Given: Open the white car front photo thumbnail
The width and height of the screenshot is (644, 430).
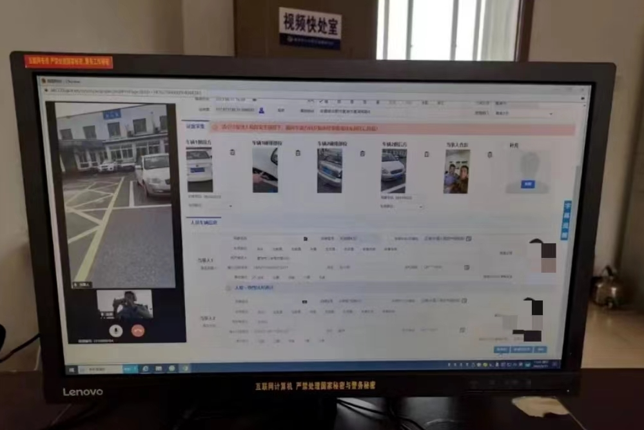Looking at the screenshot, I should [x=393, y=171].
